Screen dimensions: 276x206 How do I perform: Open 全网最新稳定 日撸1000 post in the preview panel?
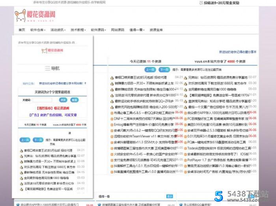point(46,178)
